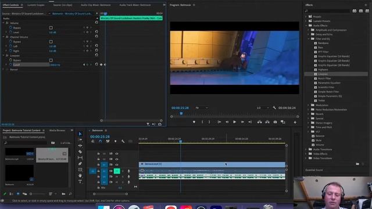Step back one frame in program monitor
The width and height of the screenshot is (372, 209).
(x=227, y=122)
